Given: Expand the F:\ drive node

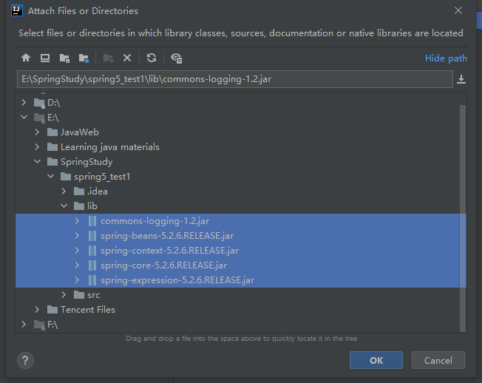Looking at the screenshot, I should pos(24,324).
